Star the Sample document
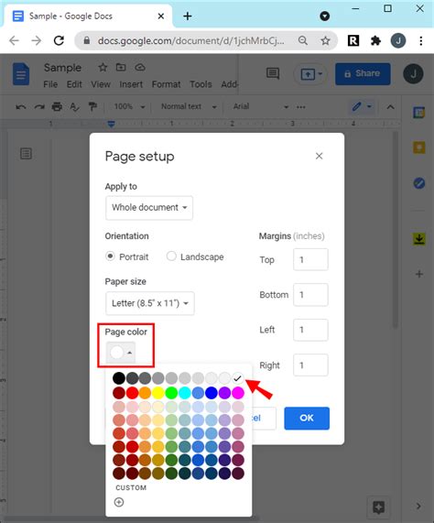The width and height of the screenshot is (434, 523). pyautogui.click(x=103, y=68)
